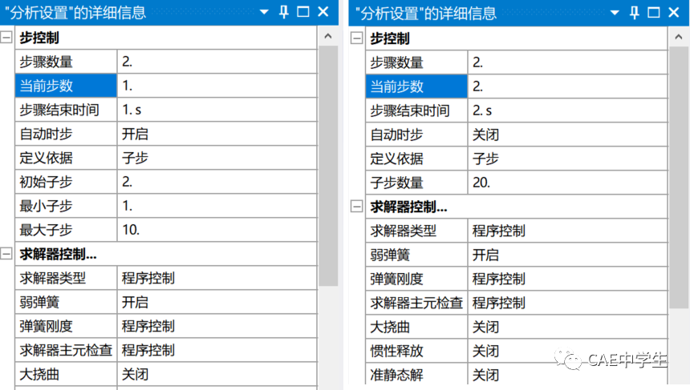This screenshot has width=690, height=390.
Task: Pin the left analysis settings panel
Action: [x=283, y=12]
